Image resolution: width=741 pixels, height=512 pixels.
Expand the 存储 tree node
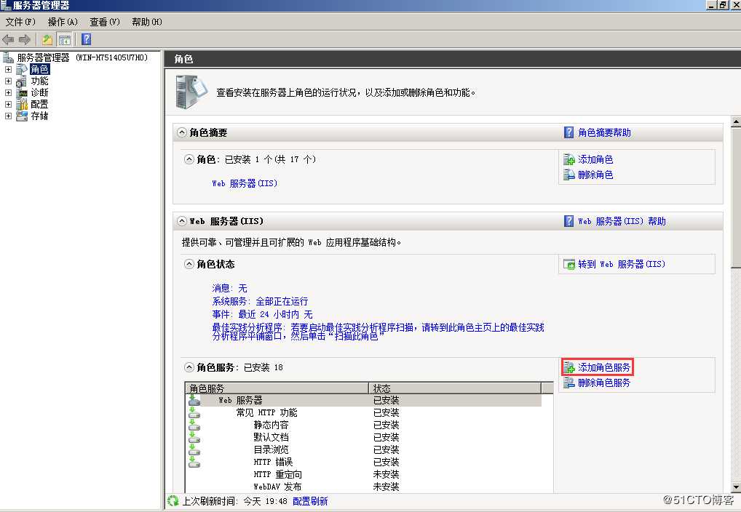pyautogui.click(x=8, y=116)
